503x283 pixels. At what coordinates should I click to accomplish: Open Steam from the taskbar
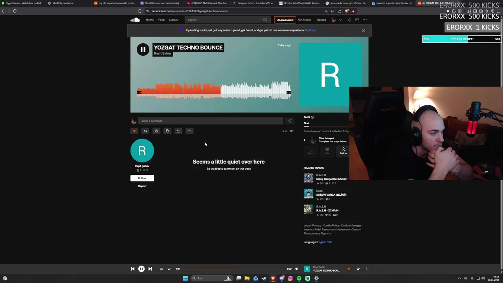(x=264, y=278)
